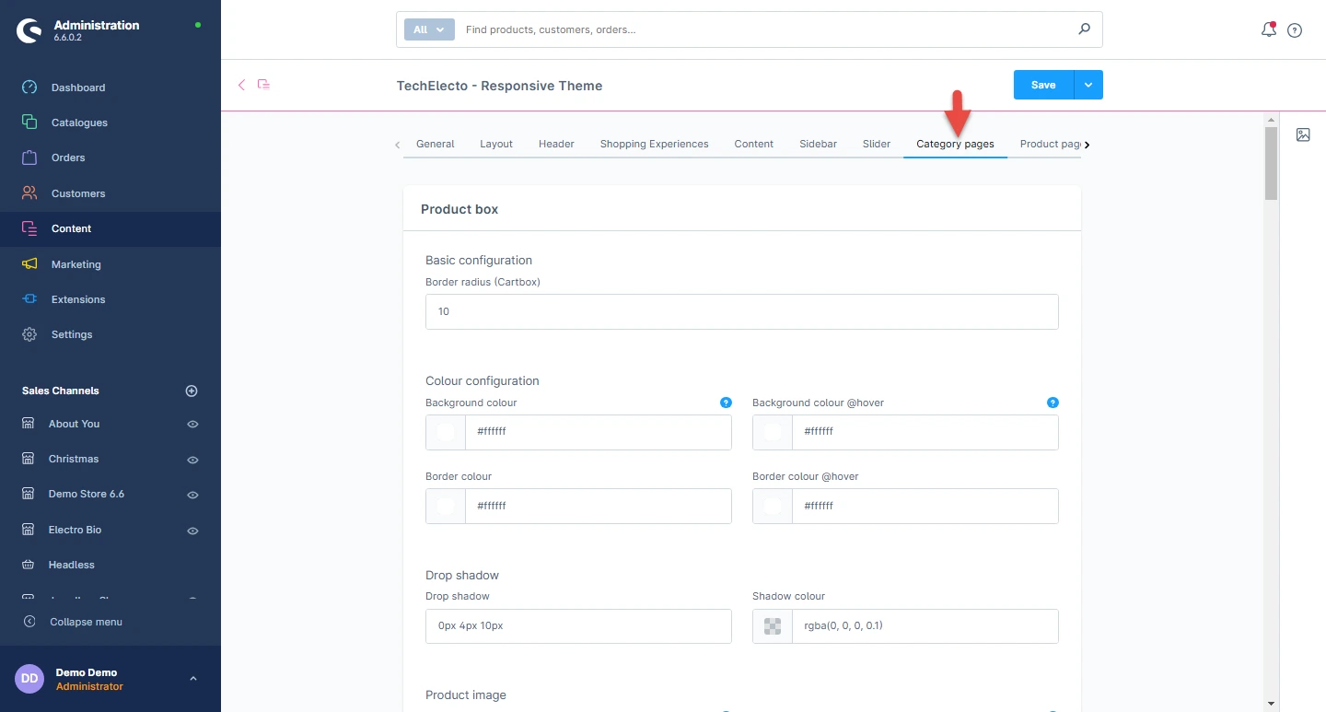Viewport: 1326px width, 712px height.
Task: Click Collapse menu in the sidebar
Action: (85, 622)
